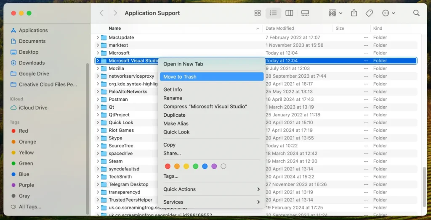Open Google Drive in the sidebar
Viewport: 431px width, 220px height.
click(30, 73)
